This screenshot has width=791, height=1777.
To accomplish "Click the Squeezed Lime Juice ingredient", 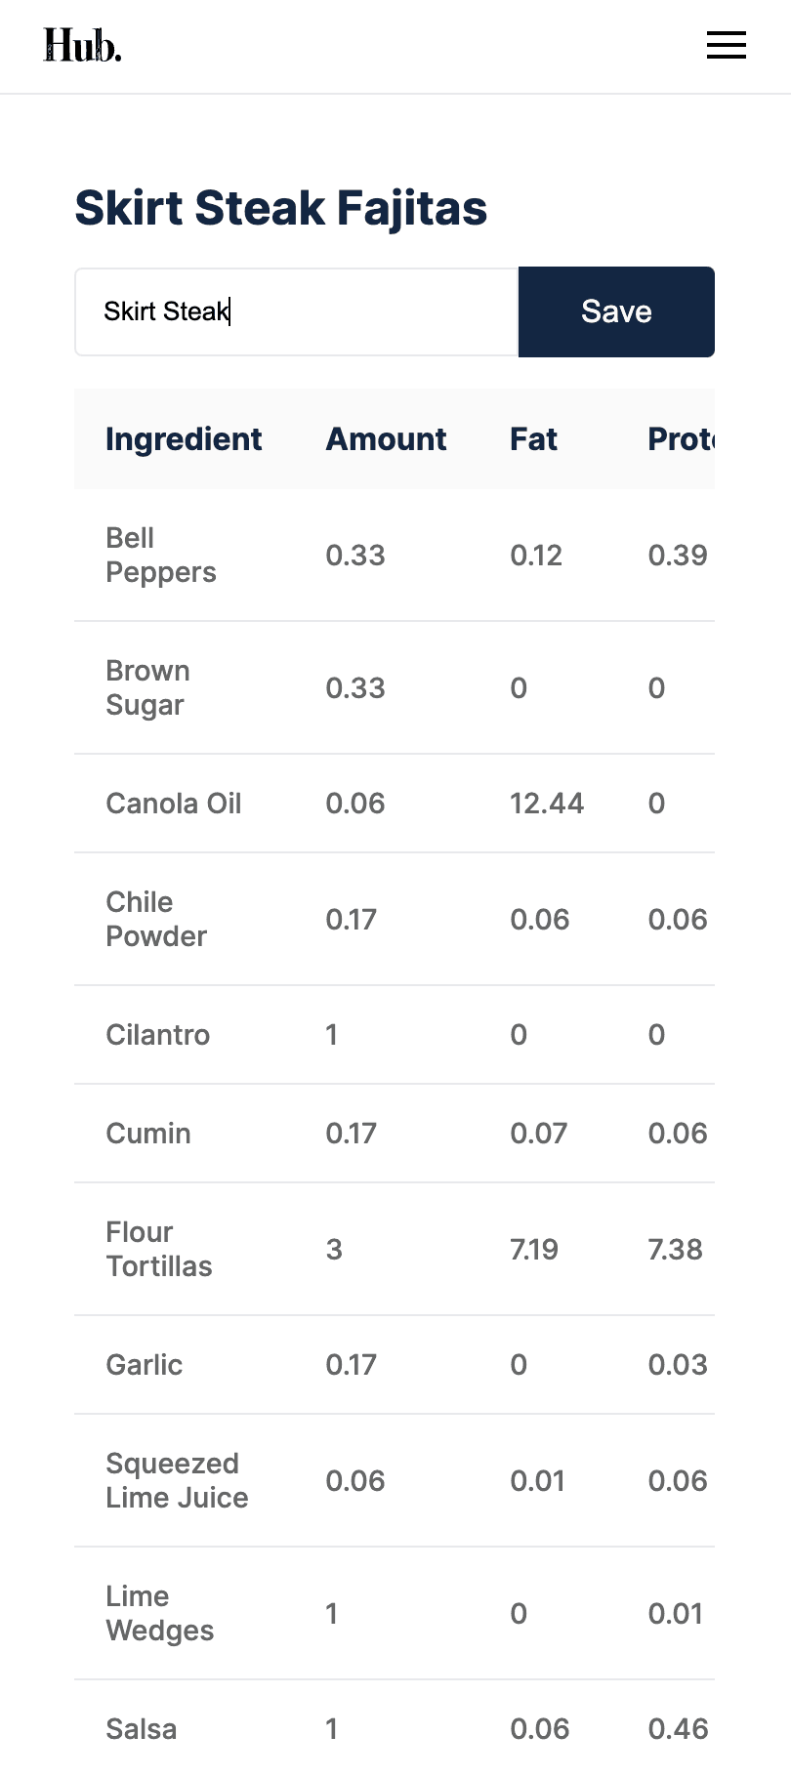I will 177,1480.
